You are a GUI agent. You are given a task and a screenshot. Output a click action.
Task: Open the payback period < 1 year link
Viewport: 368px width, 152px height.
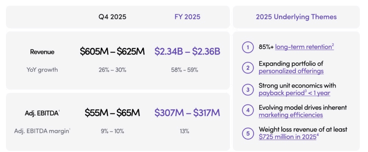click(294, 93)
